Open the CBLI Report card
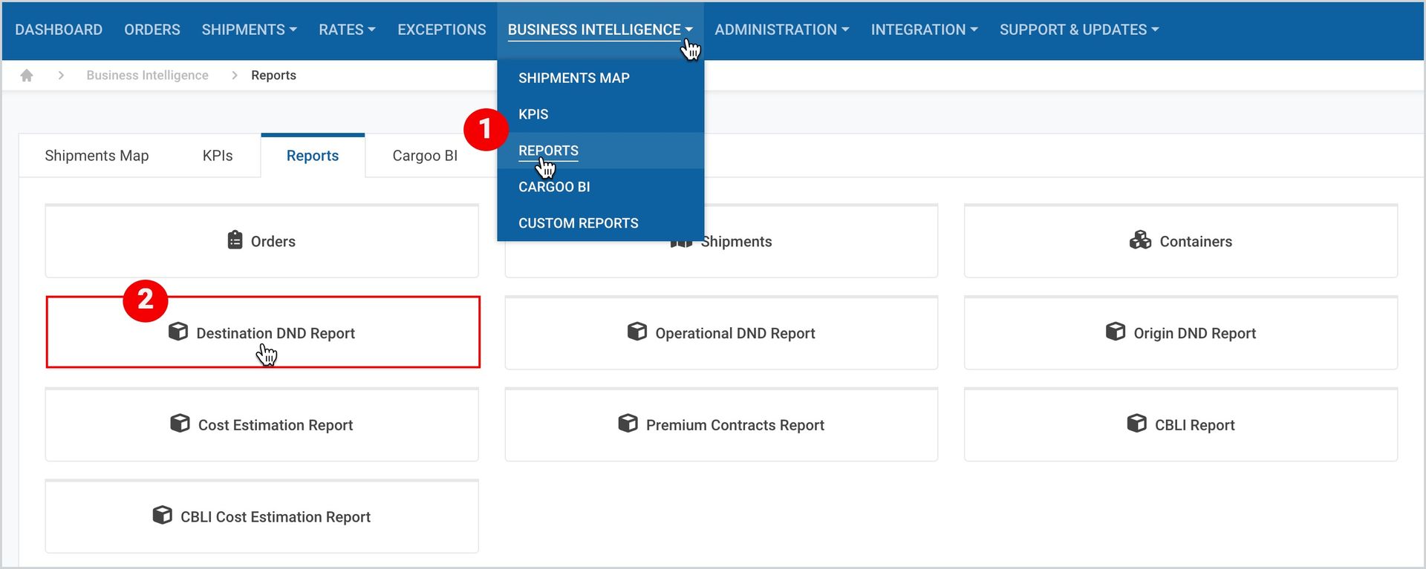The image size is (1426, 569). point(1181,425)
